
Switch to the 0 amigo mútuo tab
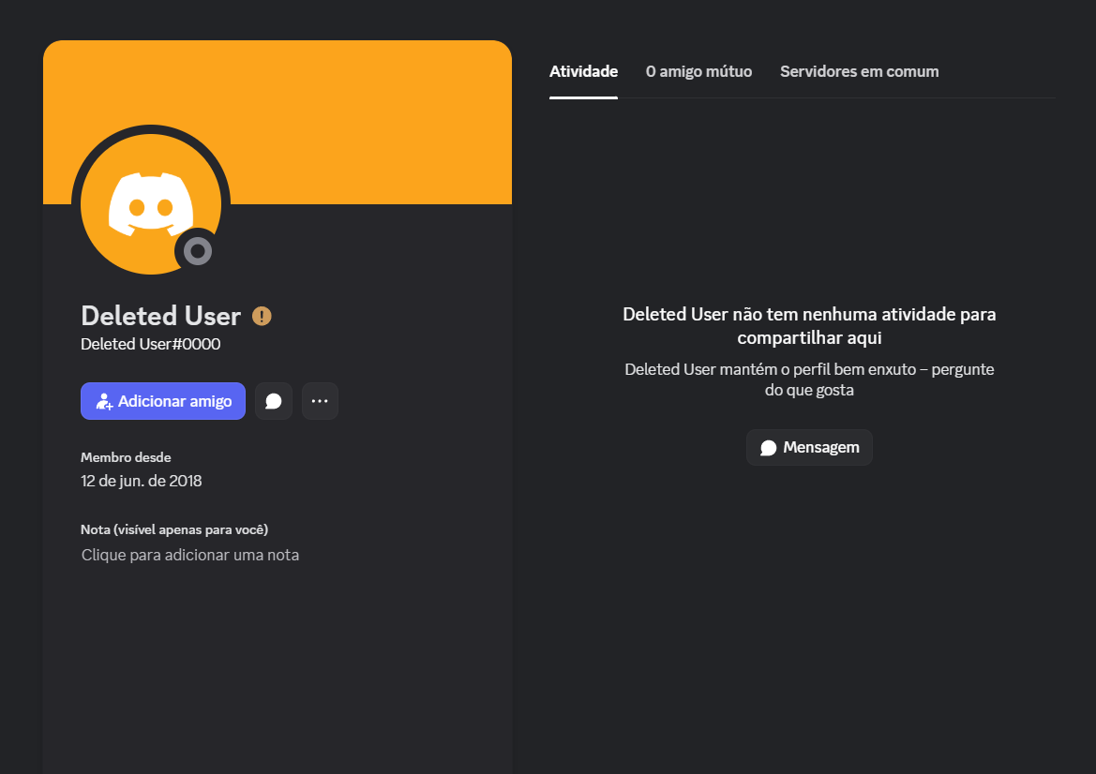[699, 71]
